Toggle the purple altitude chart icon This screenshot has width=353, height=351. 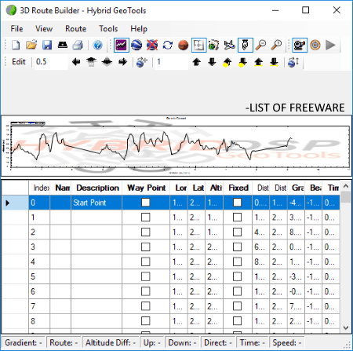[121, 45]
